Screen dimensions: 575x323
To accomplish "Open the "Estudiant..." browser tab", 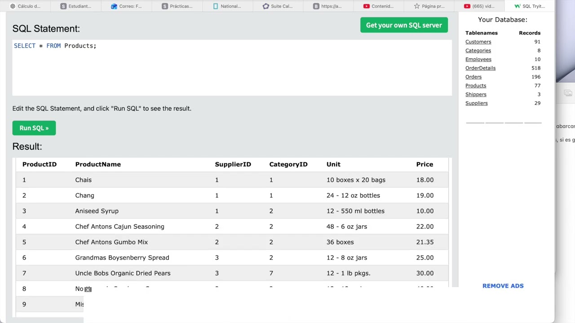I will point(76,6).
